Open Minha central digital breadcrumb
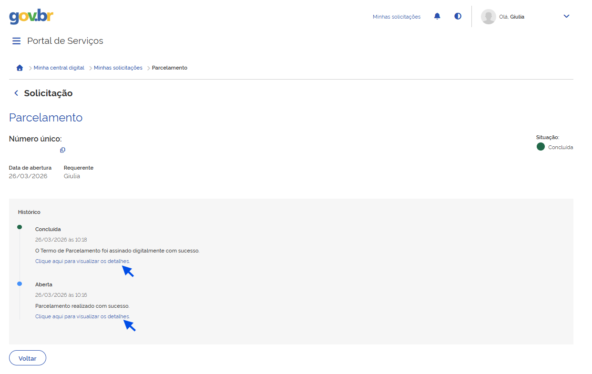592x374 pixels. click(59, 68)
